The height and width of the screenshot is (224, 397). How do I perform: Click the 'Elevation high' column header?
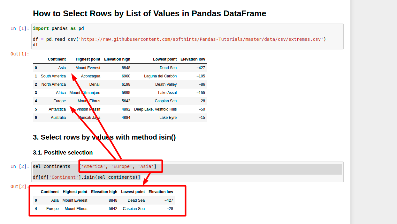pos(117,59)
